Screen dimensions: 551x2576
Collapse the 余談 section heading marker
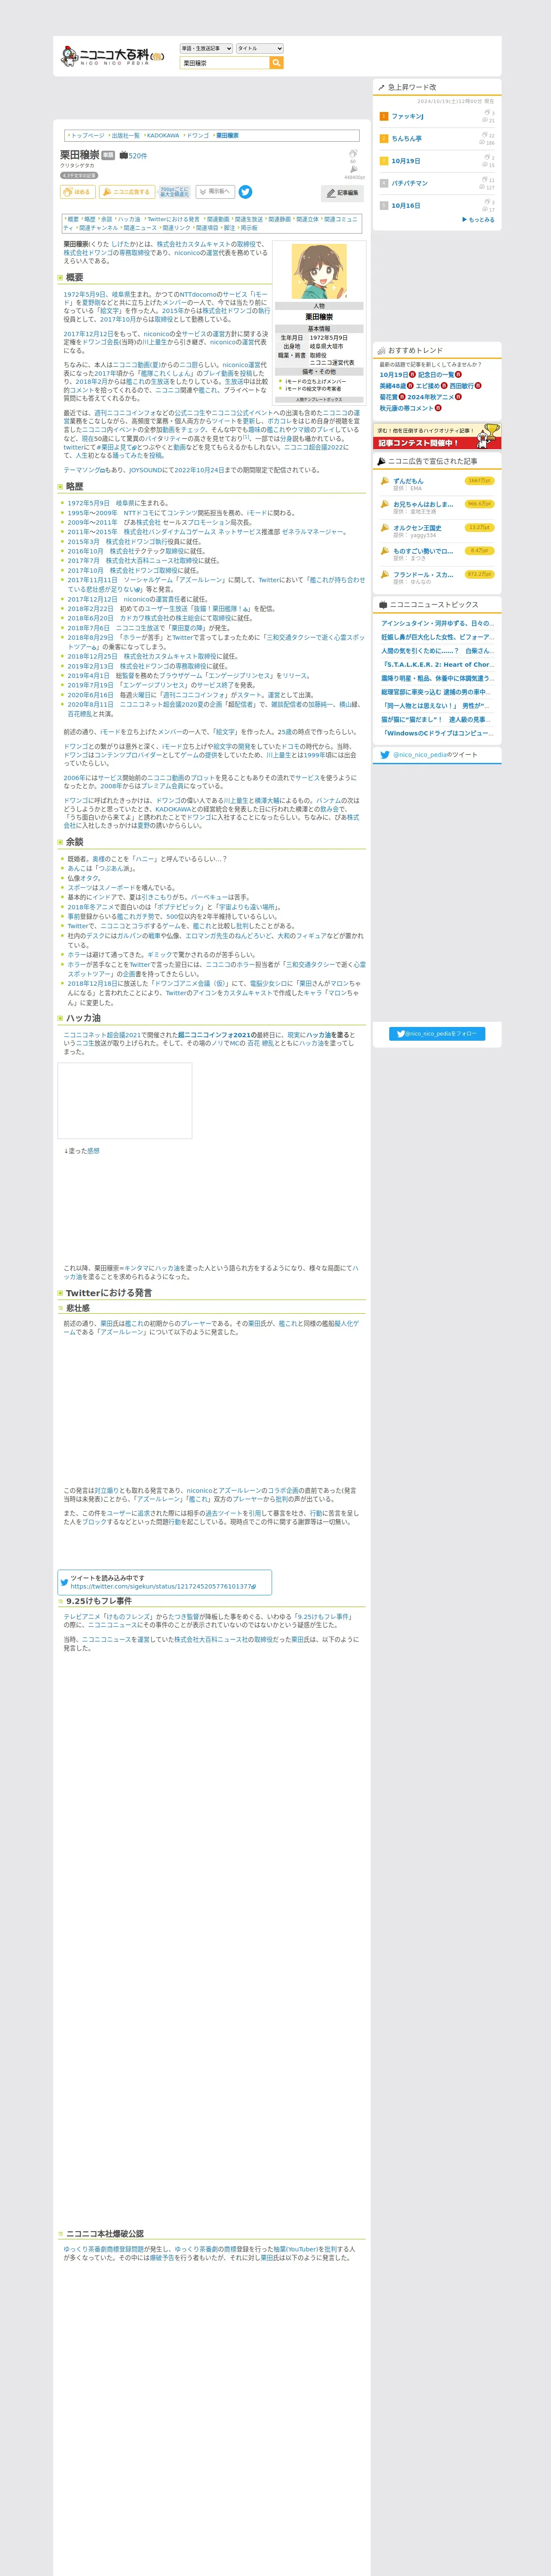pos(60,842)
